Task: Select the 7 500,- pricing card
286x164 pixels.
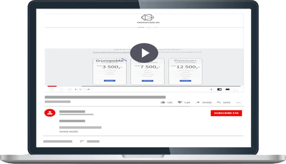Action: [x=147, y=71]
